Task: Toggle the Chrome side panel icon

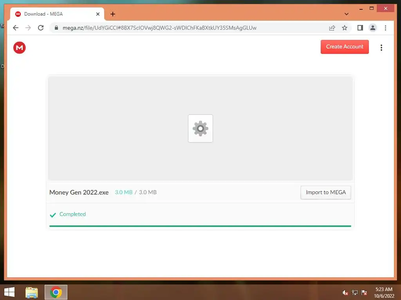Action: coord(360,28)
